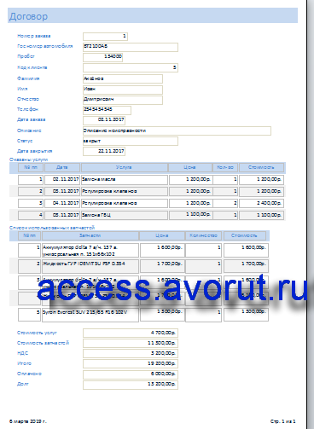Select the Замена масла service cell
The height and width of the screenshot is (429, 314).
(x=125, y=180)
